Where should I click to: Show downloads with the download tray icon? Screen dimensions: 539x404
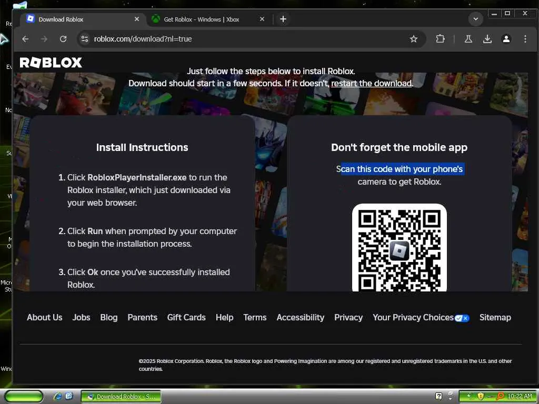coord(487,39)
